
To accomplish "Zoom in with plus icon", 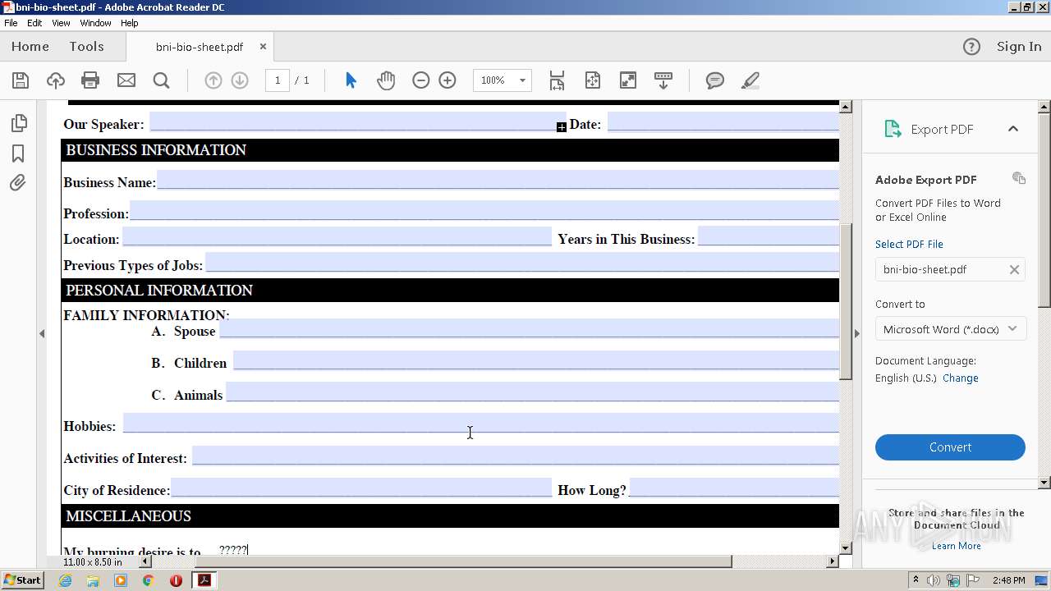I will pyautogui.click(x=447, y=80).
